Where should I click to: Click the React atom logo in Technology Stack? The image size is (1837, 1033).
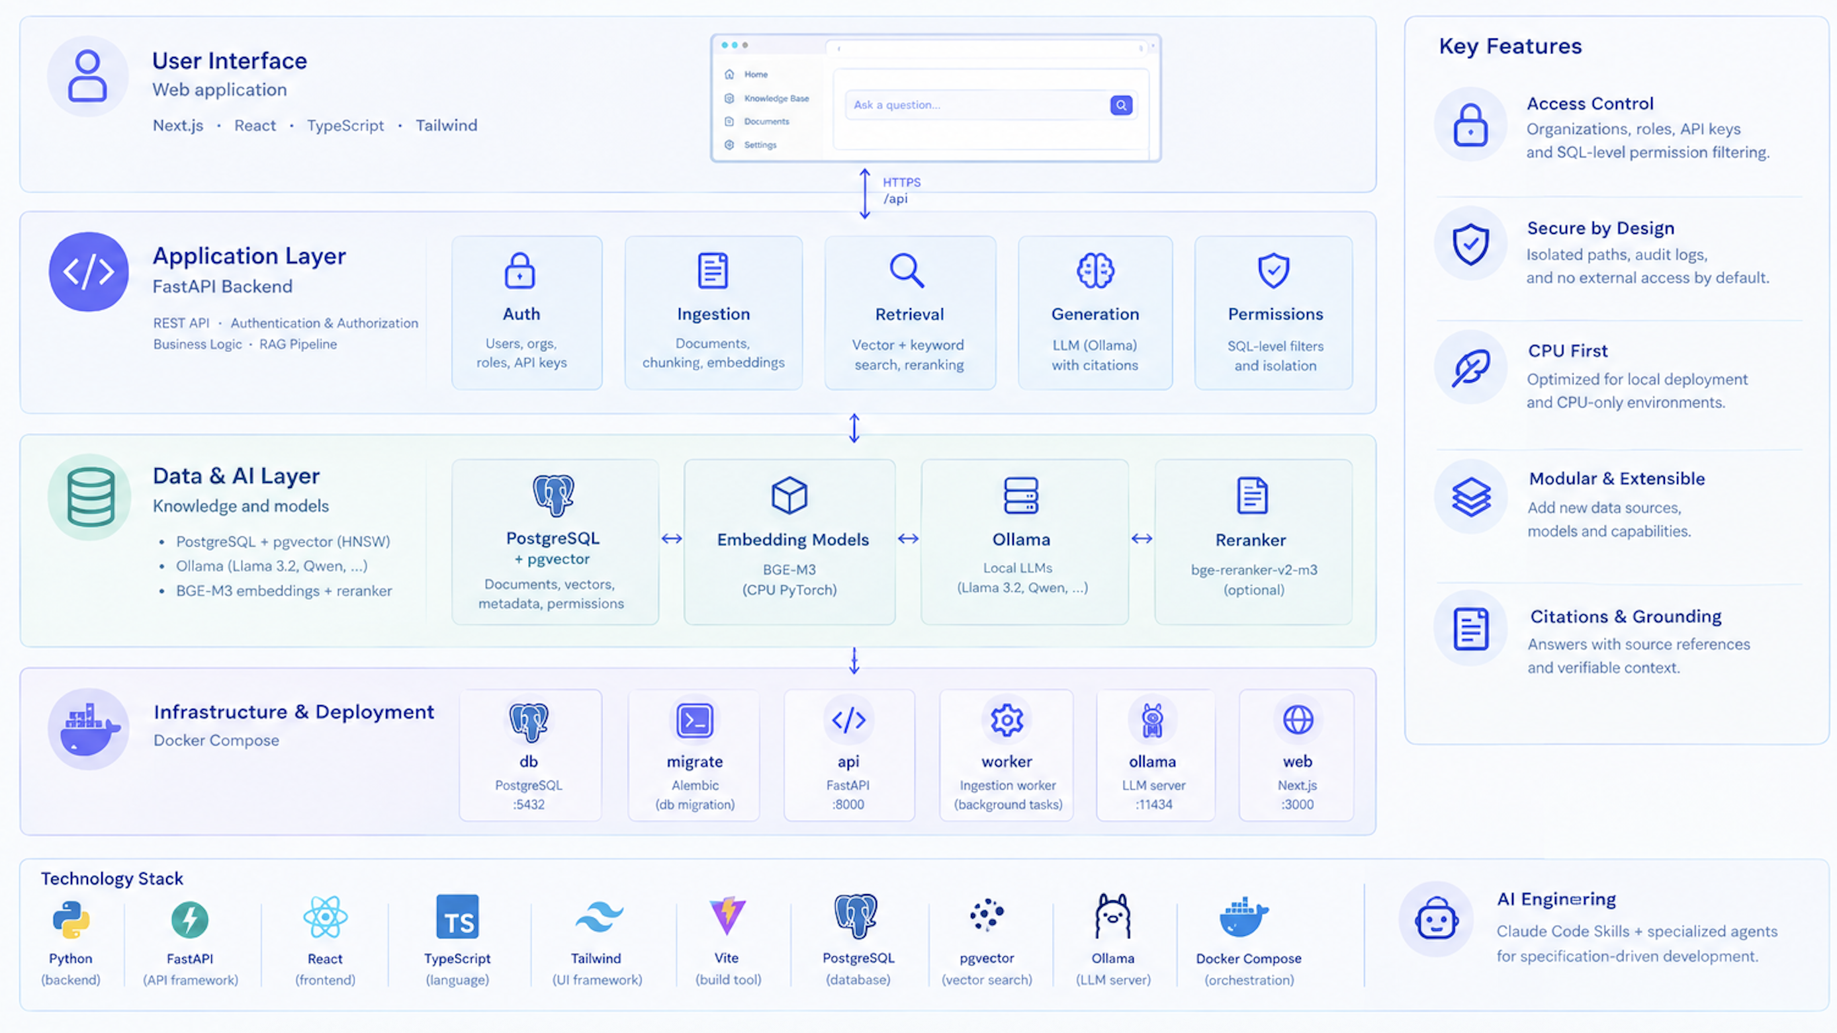325,917
